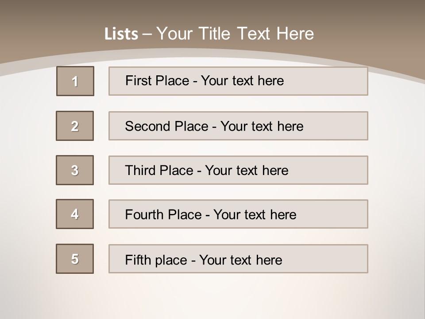Click the number 5 box

(75, 259)
